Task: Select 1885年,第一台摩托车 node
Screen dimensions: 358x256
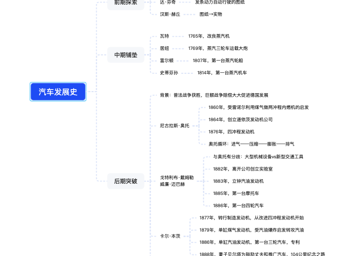Action: click(x=236, y=193)
